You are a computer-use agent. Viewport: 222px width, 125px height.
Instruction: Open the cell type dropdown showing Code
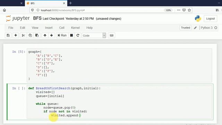coord(94,35)
